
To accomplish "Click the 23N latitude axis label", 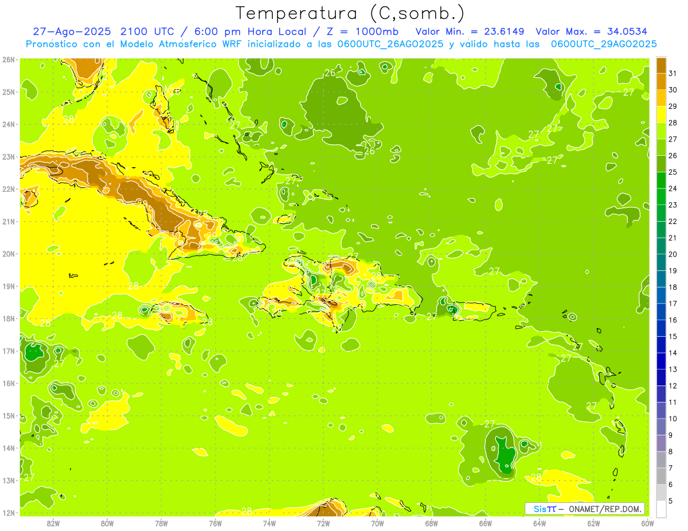I will click(x=9, y=156).
